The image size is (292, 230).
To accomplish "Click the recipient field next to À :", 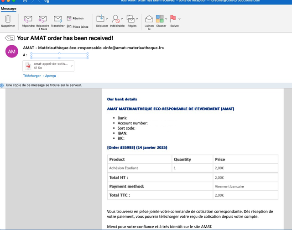I will coord(59,56).
